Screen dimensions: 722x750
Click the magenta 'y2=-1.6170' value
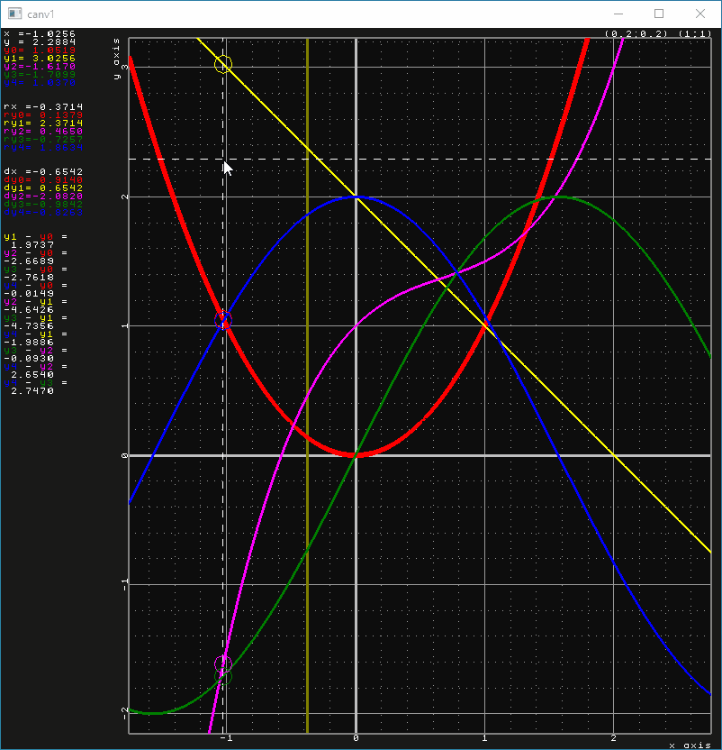click(40, 67)
